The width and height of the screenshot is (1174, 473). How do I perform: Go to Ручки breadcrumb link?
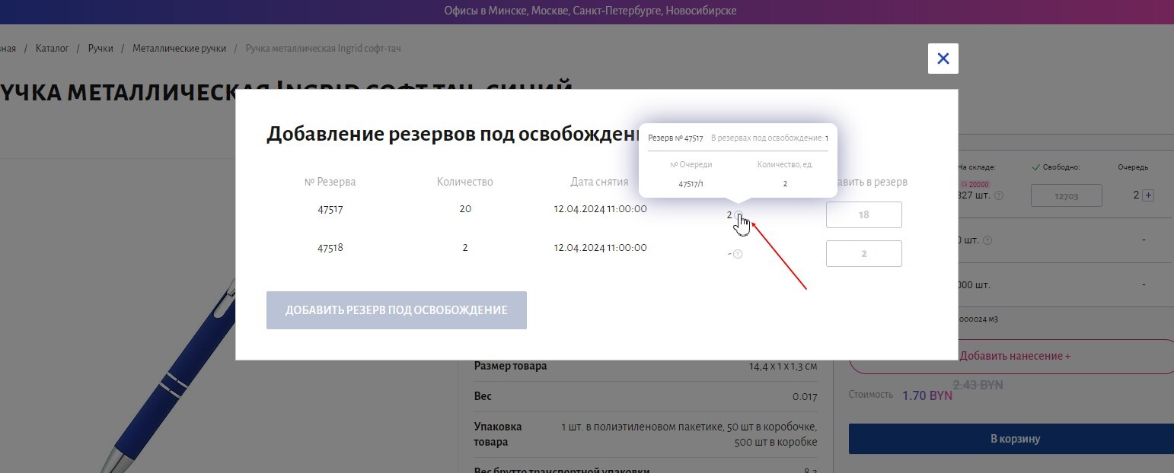click(x=100, y=48)
